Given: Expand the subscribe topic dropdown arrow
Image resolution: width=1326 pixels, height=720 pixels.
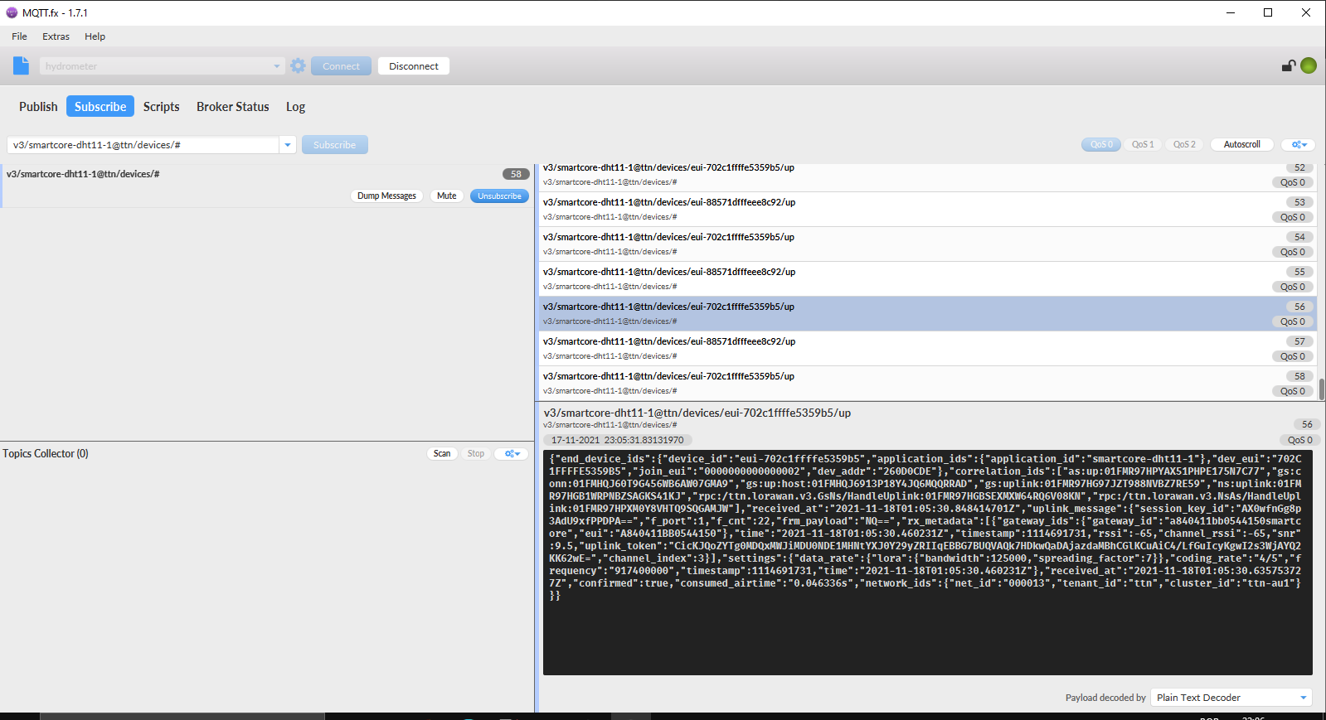Looking at the screenshot, I should click(288, 145).
